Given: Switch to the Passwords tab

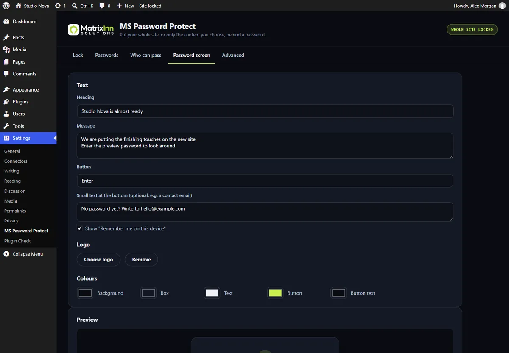Looking at the screenshot, I should 107,55.
